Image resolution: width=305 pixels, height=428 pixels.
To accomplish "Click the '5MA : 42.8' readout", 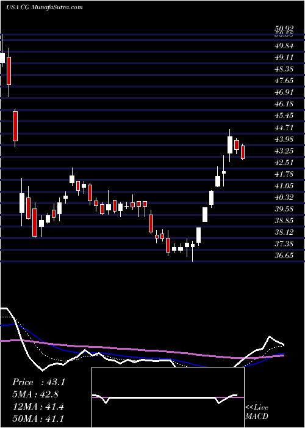I will (x=35, y=394).
